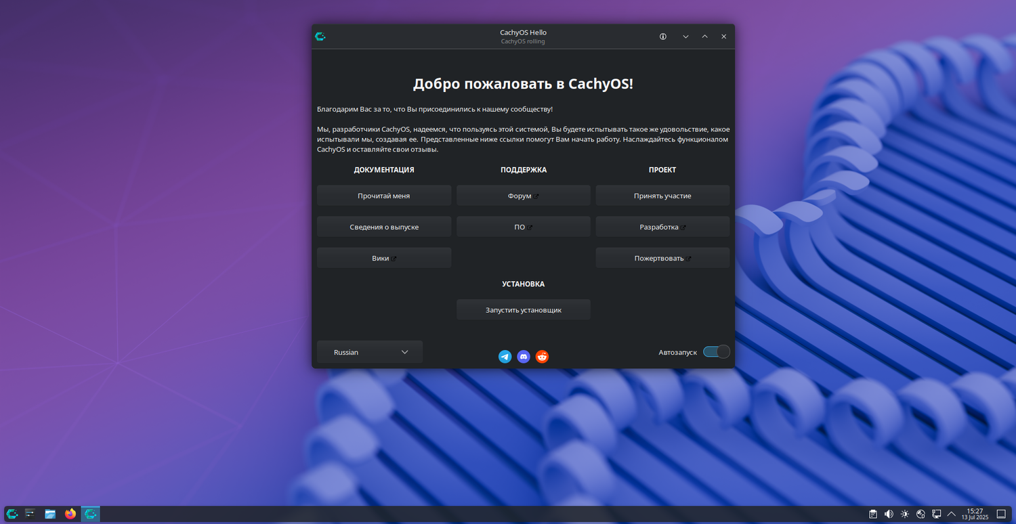
Task: Open the Russian language dropdown
Action: point(370,352)
